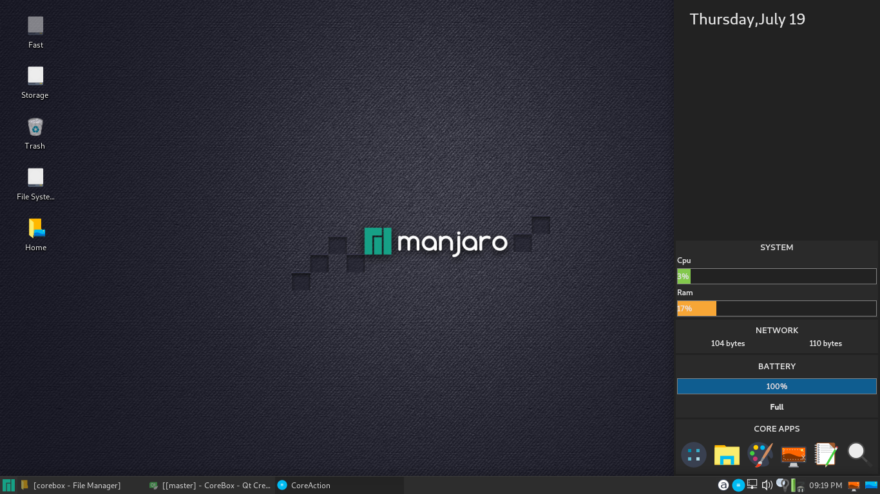This screenshot has height=494, width=880.
Task: Launch the magnifier search app in Core Apps
Action: (x=859, y=454)
